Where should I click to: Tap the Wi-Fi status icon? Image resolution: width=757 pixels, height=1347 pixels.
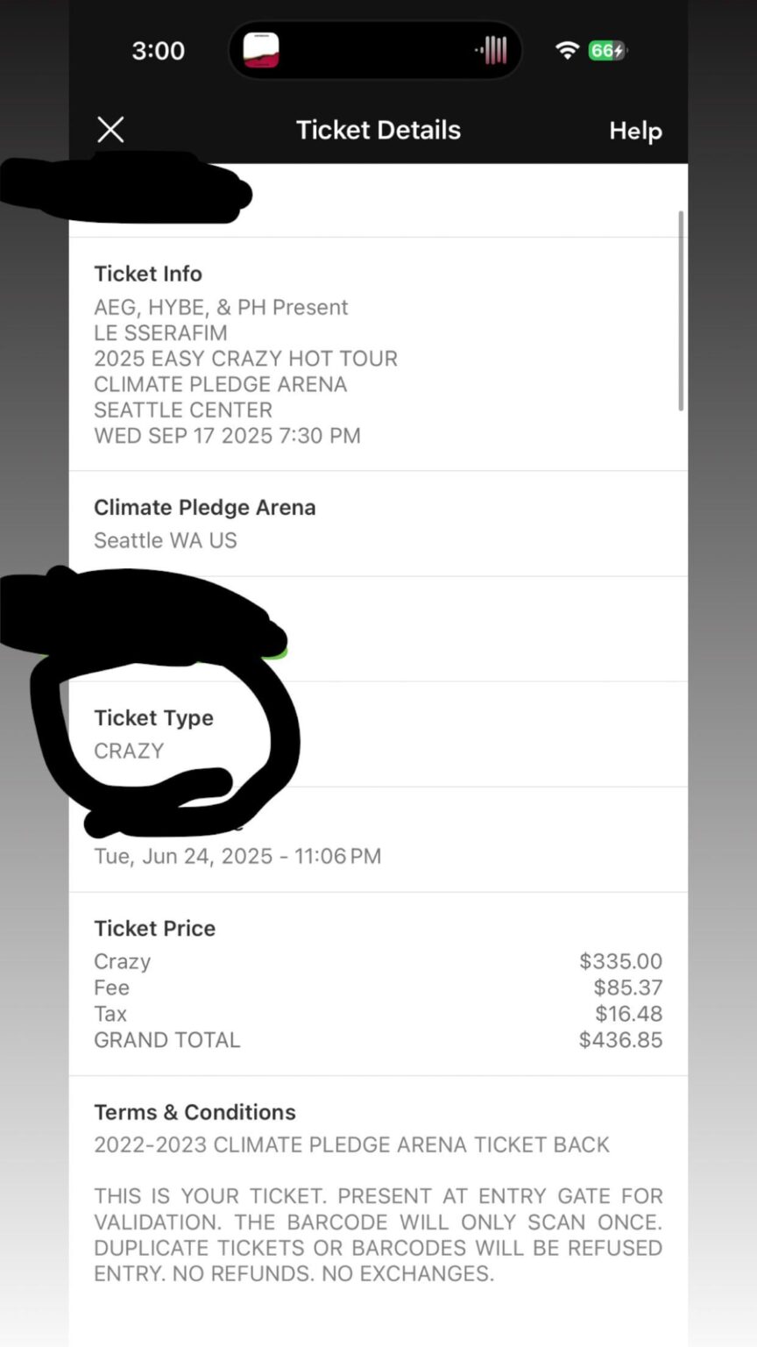click(568, 51)
